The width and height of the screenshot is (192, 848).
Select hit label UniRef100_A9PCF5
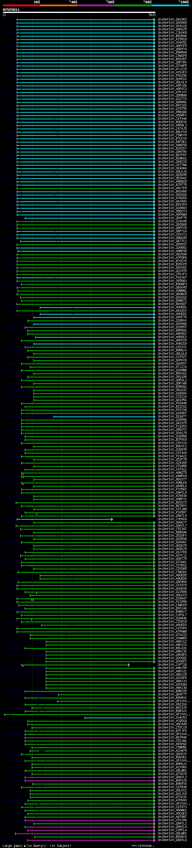[172, 46]
